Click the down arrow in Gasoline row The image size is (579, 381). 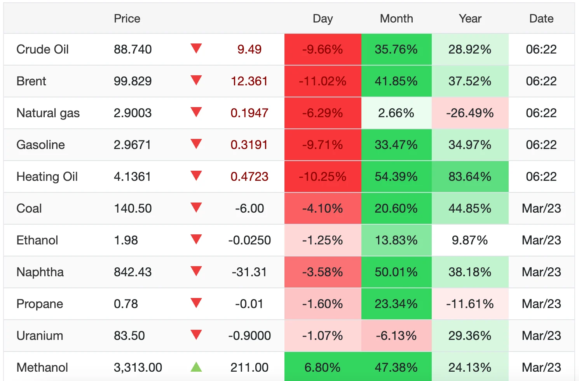[196, 144]
